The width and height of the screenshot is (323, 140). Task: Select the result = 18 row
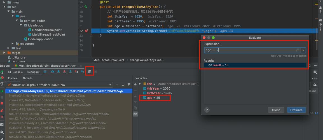click(x=255, y=65)
